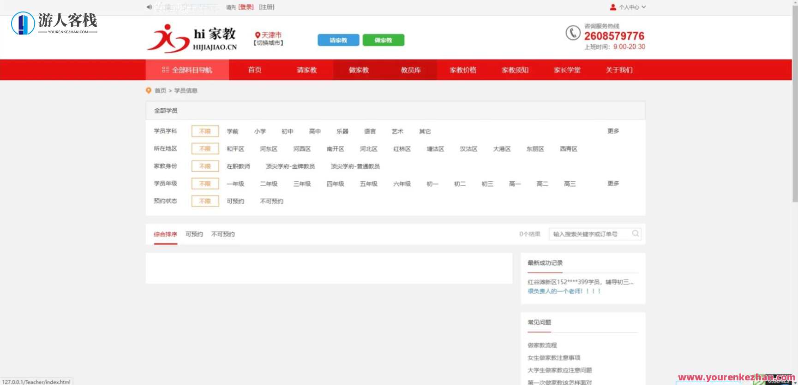The height and width of the screenshot is (385, 798).
Task: Switch to the 综合排序 sort tab
Action: 166,234
